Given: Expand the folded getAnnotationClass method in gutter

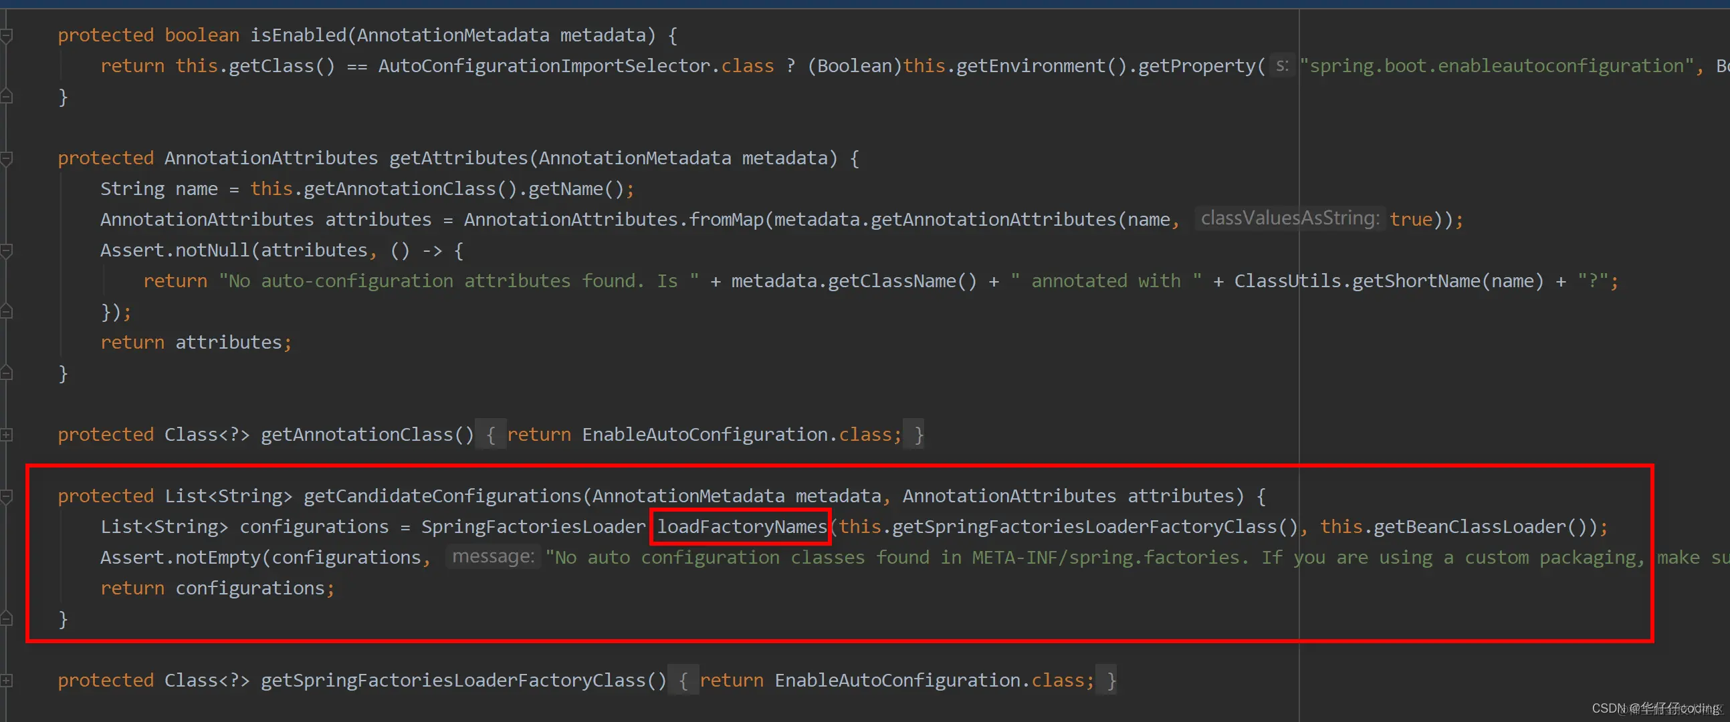Looking at the screenshot, I should [x=7, y=435].
